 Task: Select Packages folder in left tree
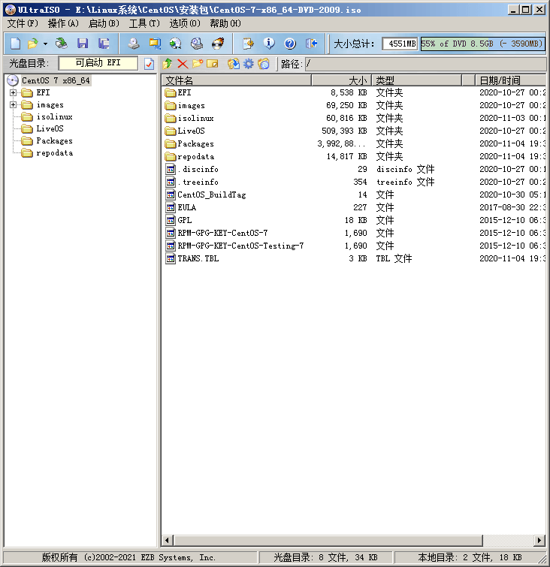(x=54, y=140)
